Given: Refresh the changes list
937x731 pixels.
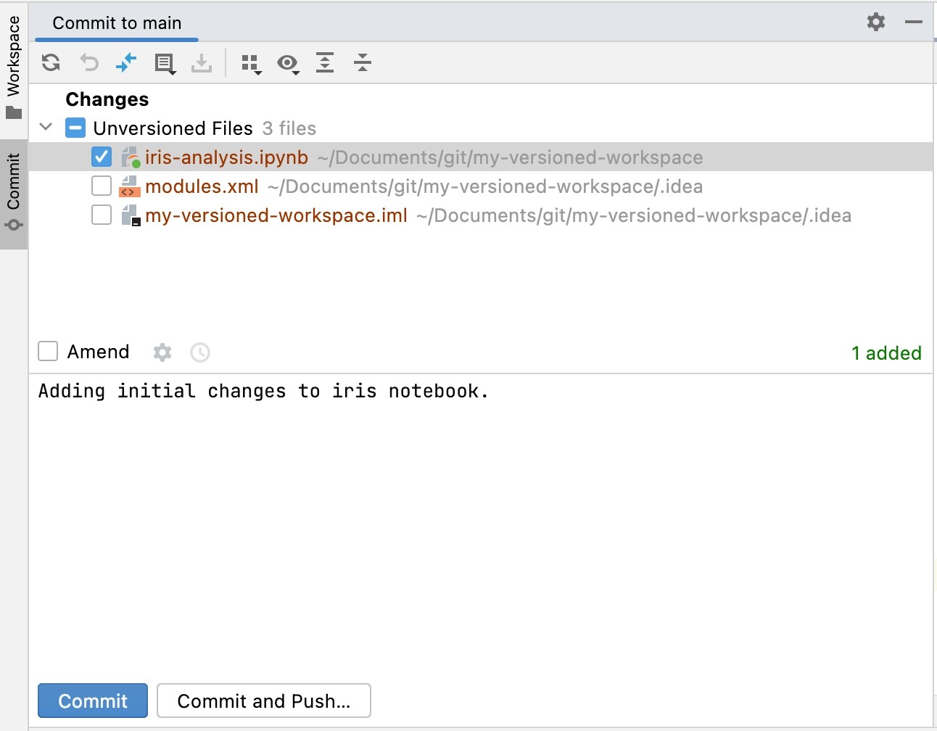Looking at the screenshot, I should pos(50,63).
